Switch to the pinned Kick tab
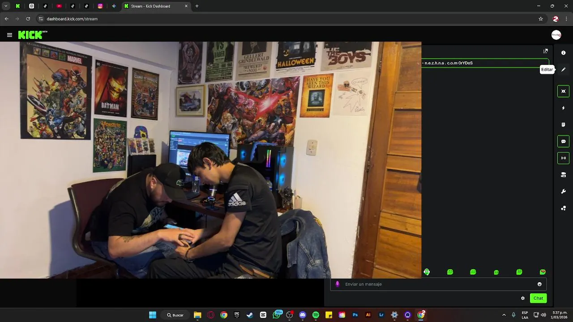Viewport: 573px width, 322px height. pyautogui.click(x=17, y=6)
